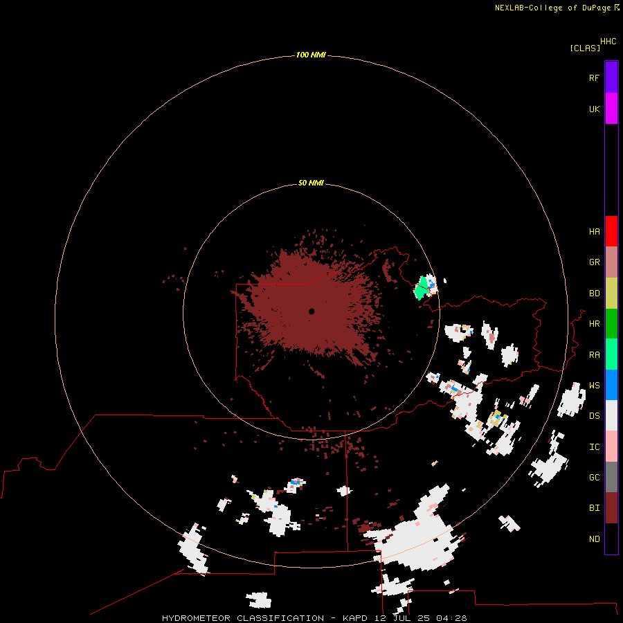Click the BI dark-red legend swatch

pos(611,508)
